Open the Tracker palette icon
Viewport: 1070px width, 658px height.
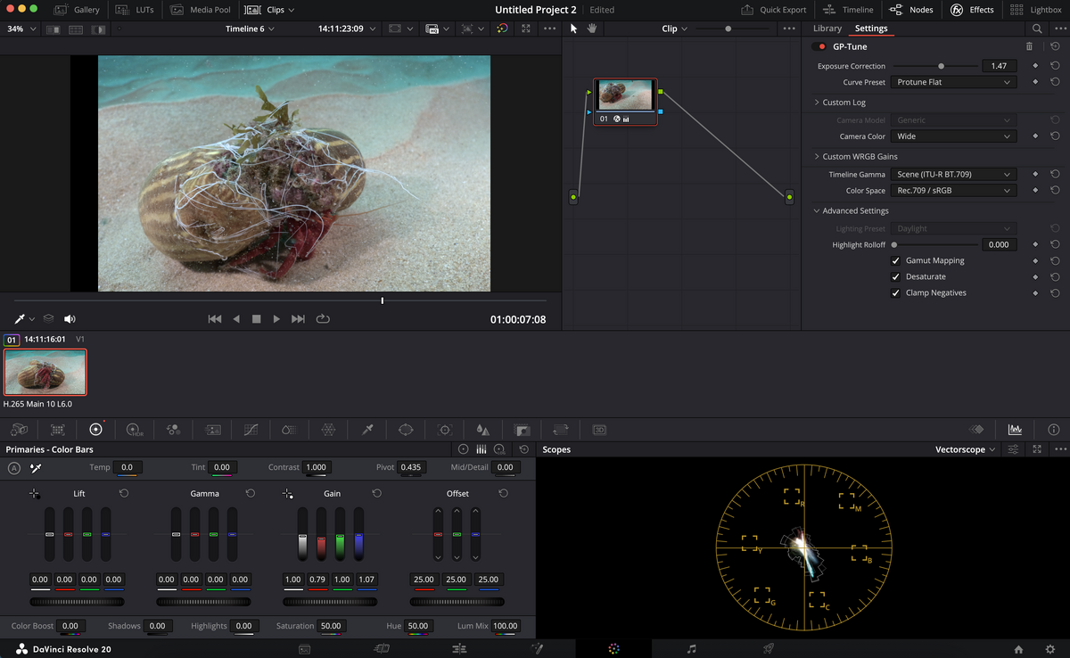(445, 429)
